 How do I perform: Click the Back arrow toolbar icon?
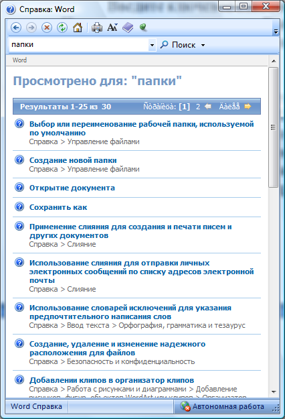pyautogui.click(x=16, y=27)
